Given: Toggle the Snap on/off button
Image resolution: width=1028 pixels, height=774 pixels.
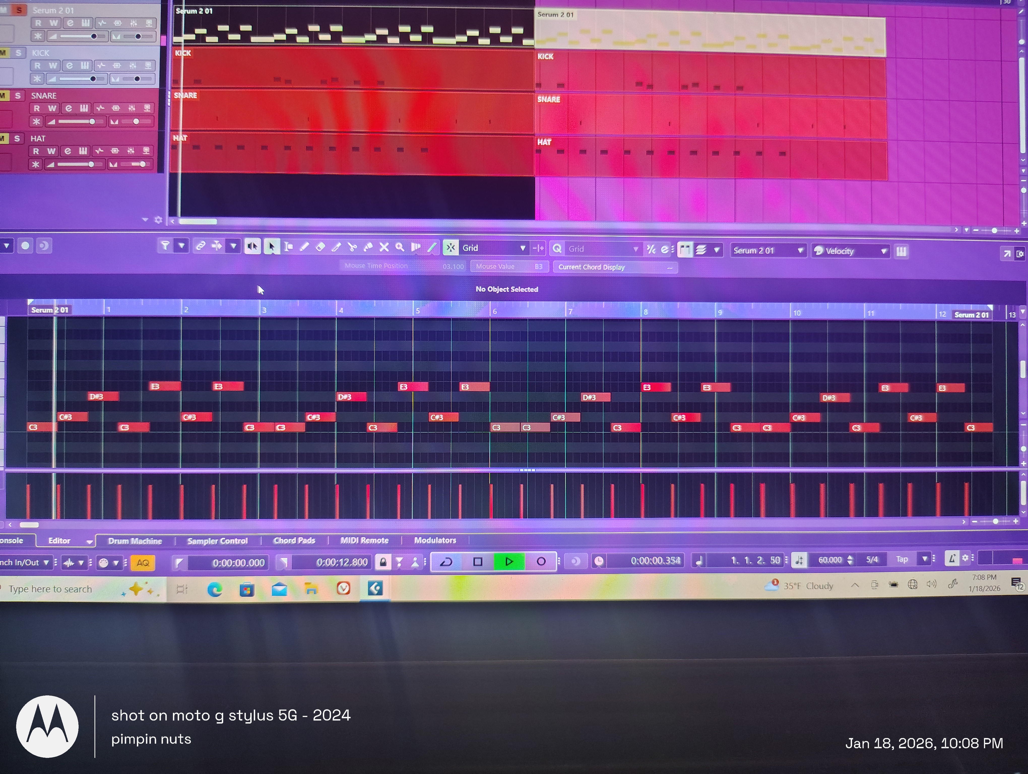Looking at the screenshot, I should (x=450, y=248).
